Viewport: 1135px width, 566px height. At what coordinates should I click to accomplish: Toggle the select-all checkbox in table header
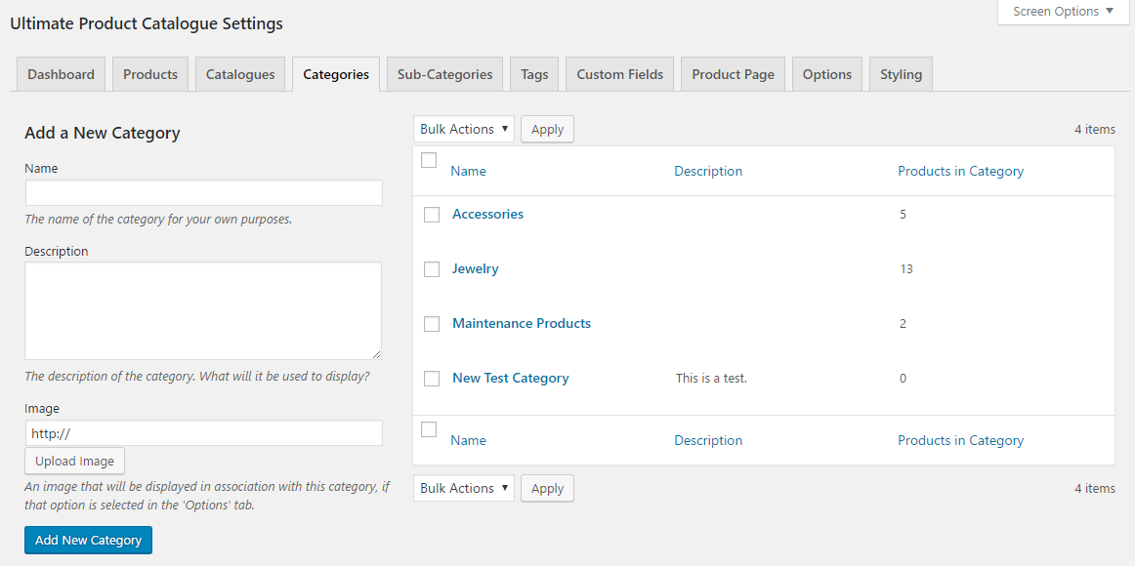point(429,161)
